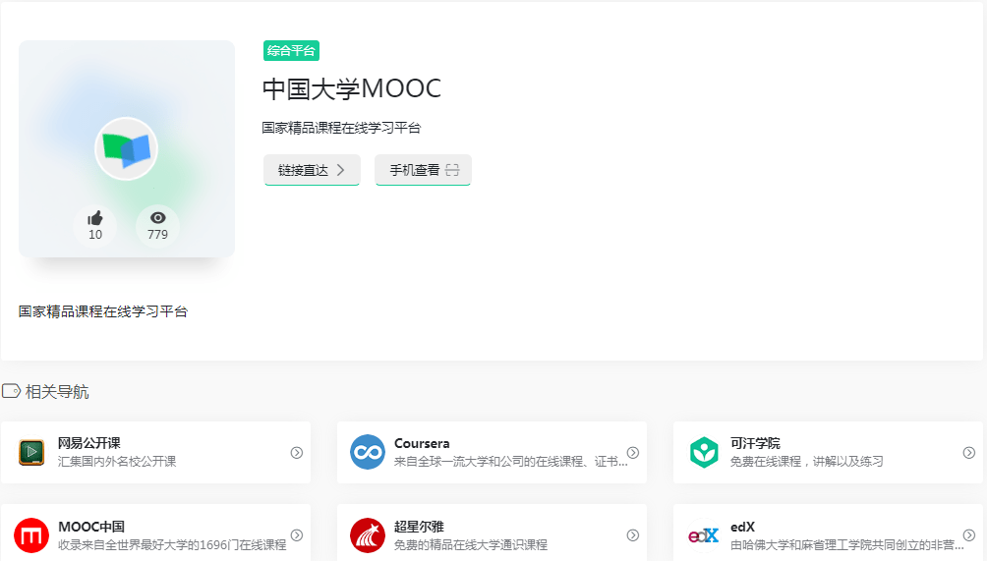Click the 超星尔雅 logo icon

click(x=368, y=535)
